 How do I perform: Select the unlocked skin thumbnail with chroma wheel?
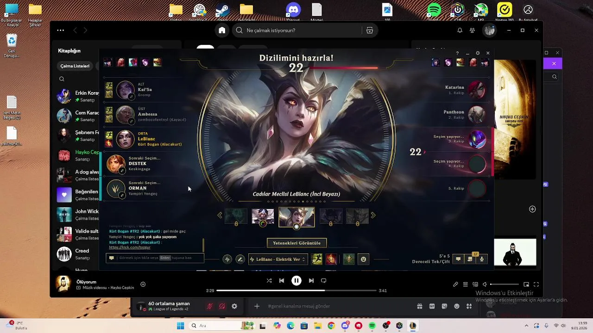tap(263, 216)
